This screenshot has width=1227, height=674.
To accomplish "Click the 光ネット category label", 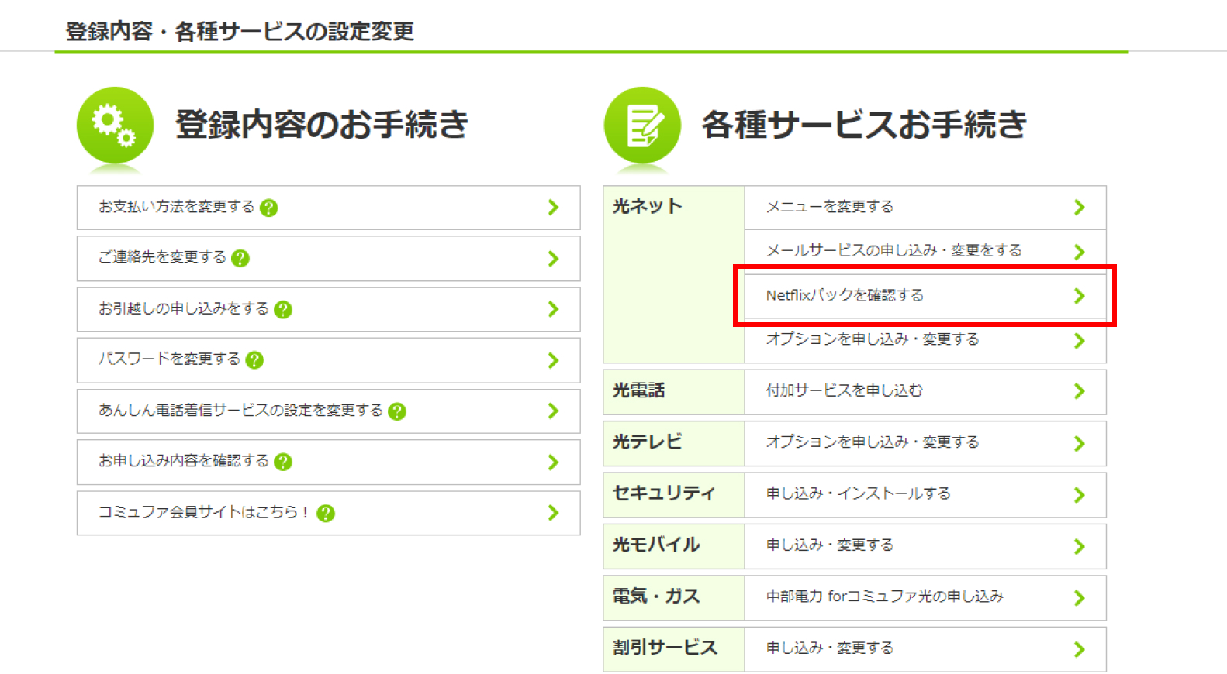I will pyautogui.click(x=647, y=207).
